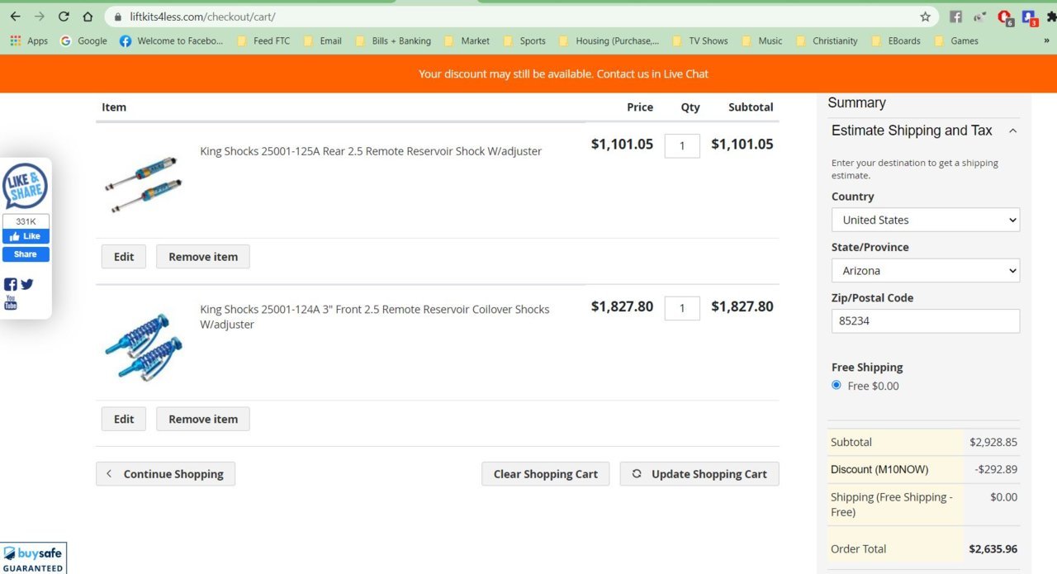Open the Apps grid in bookmarks bar

[x=29, y=40]
